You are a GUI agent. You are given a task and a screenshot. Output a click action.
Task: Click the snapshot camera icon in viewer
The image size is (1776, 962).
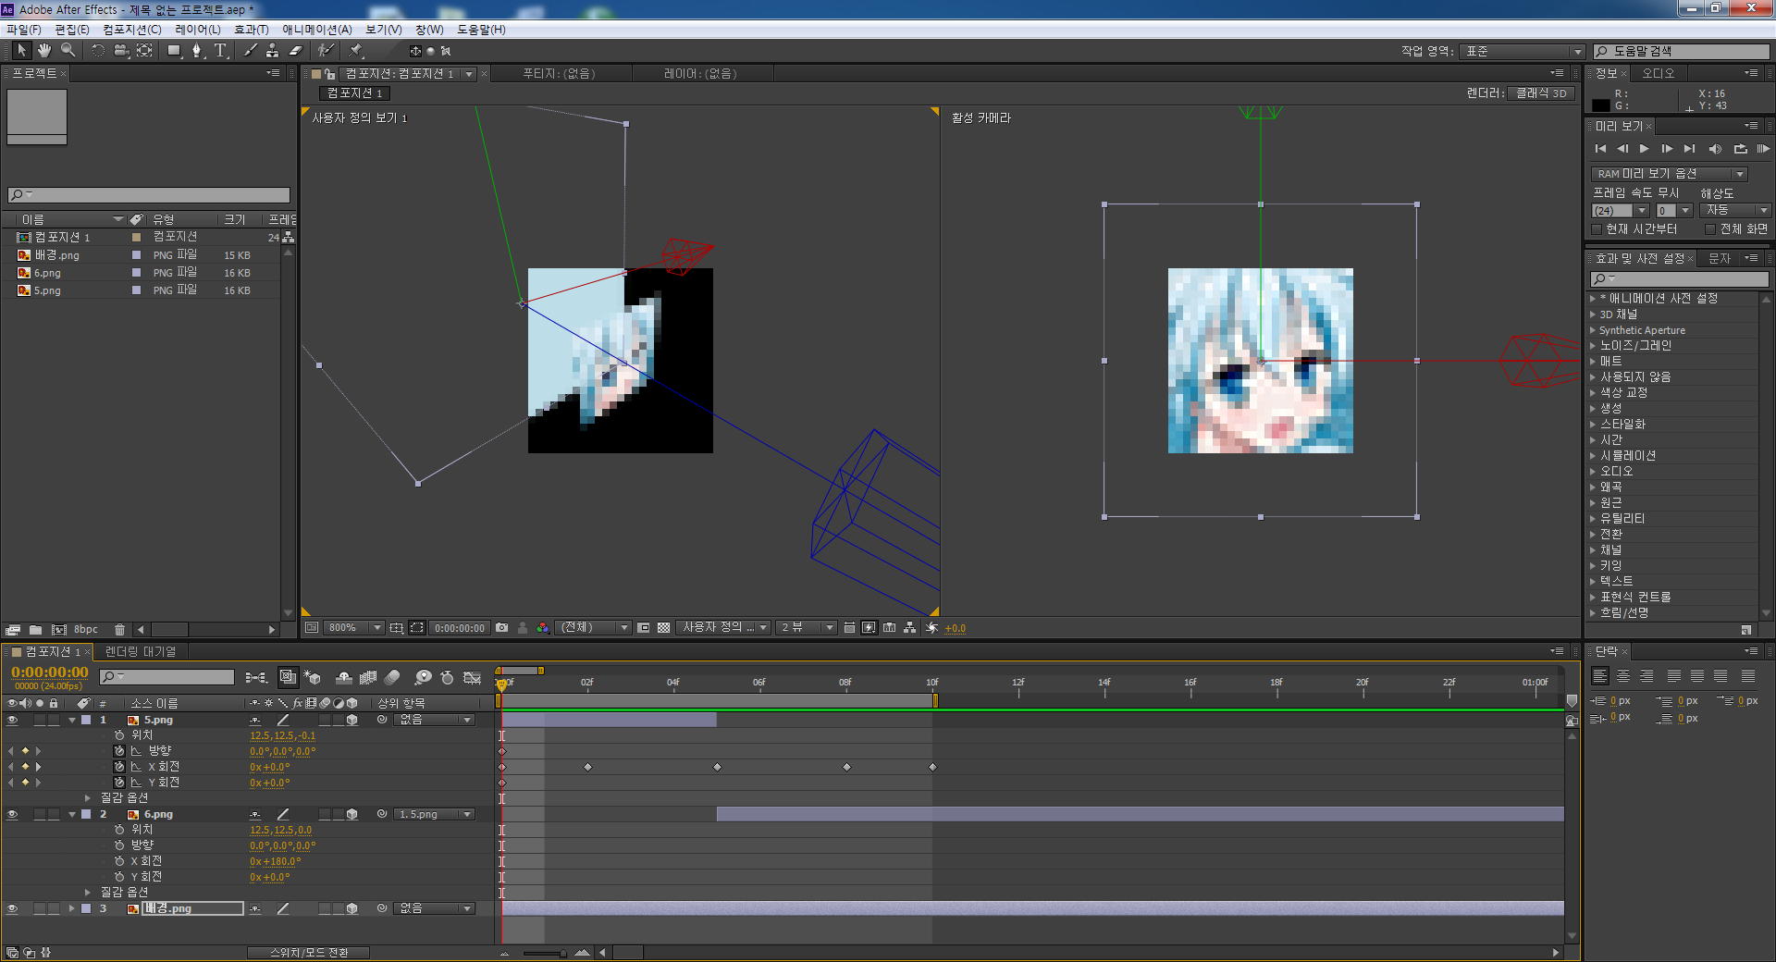coord(501,628)
